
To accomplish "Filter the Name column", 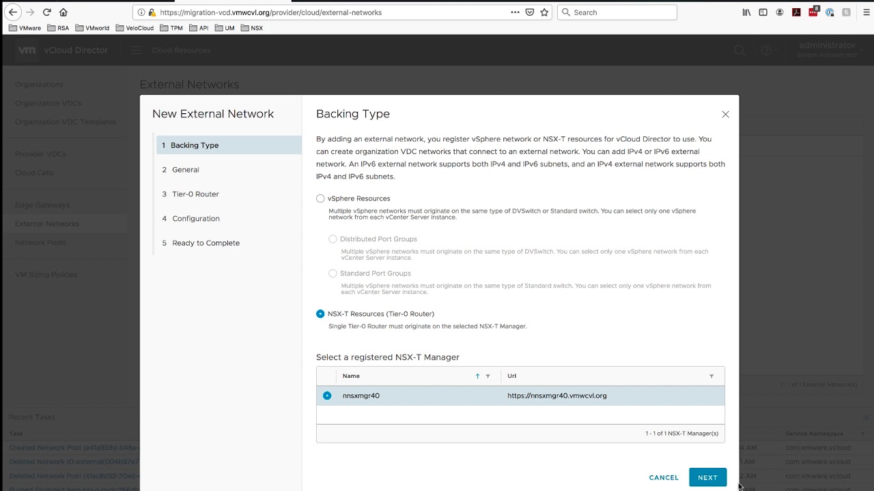I will pyautogui.click(x=488, y=376).
